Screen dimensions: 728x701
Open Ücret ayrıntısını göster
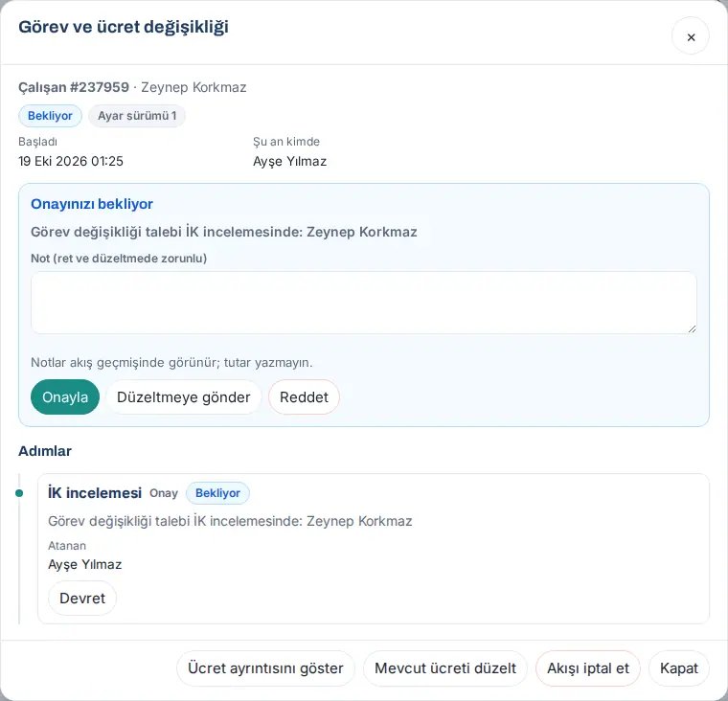click(x=265, y=668)
